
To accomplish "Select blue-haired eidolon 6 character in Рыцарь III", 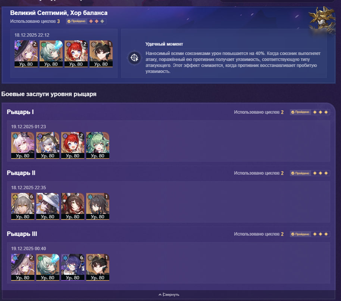I will pos(73,267).
